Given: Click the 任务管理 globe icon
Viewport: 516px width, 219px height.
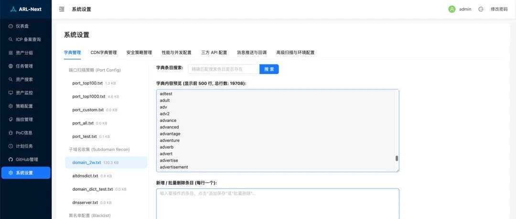Looking at the screenshot, I should tap(11, 66).
